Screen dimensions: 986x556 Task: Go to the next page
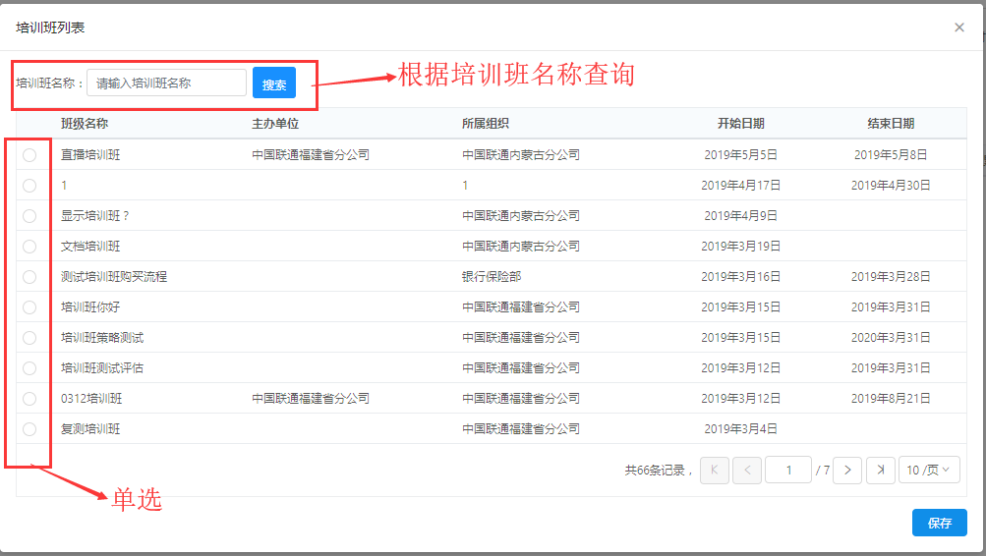[x=847, y=471]
